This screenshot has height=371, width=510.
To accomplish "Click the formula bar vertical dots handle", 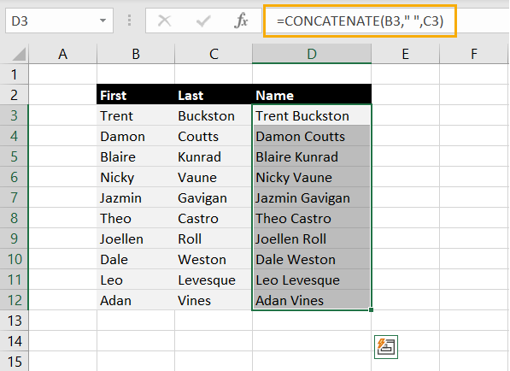I will pos(129,21).
